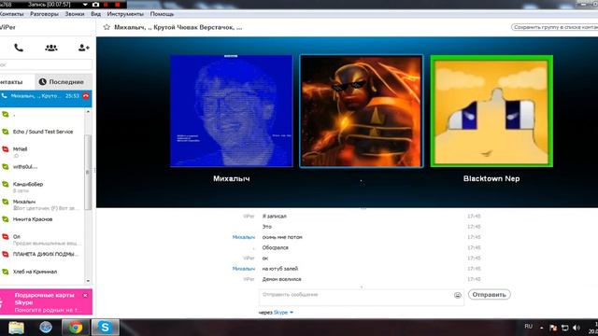Click the contact list scrollbar down arrow

88,281
